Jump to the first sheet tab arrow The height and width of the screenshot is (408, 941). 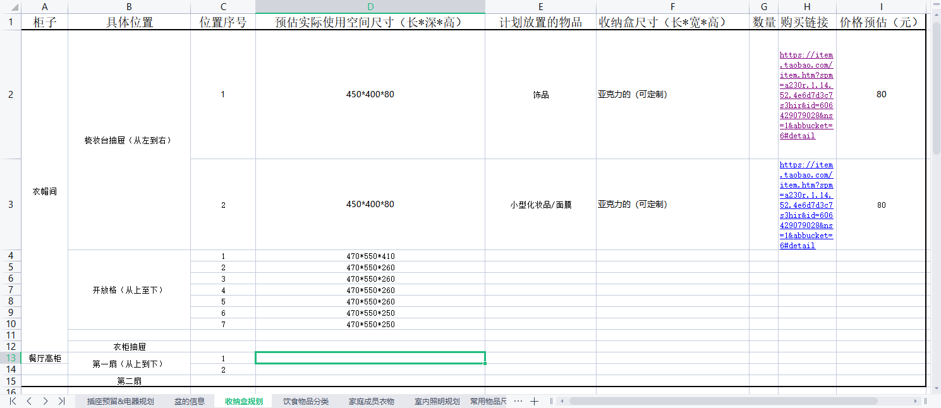(13, 401)
